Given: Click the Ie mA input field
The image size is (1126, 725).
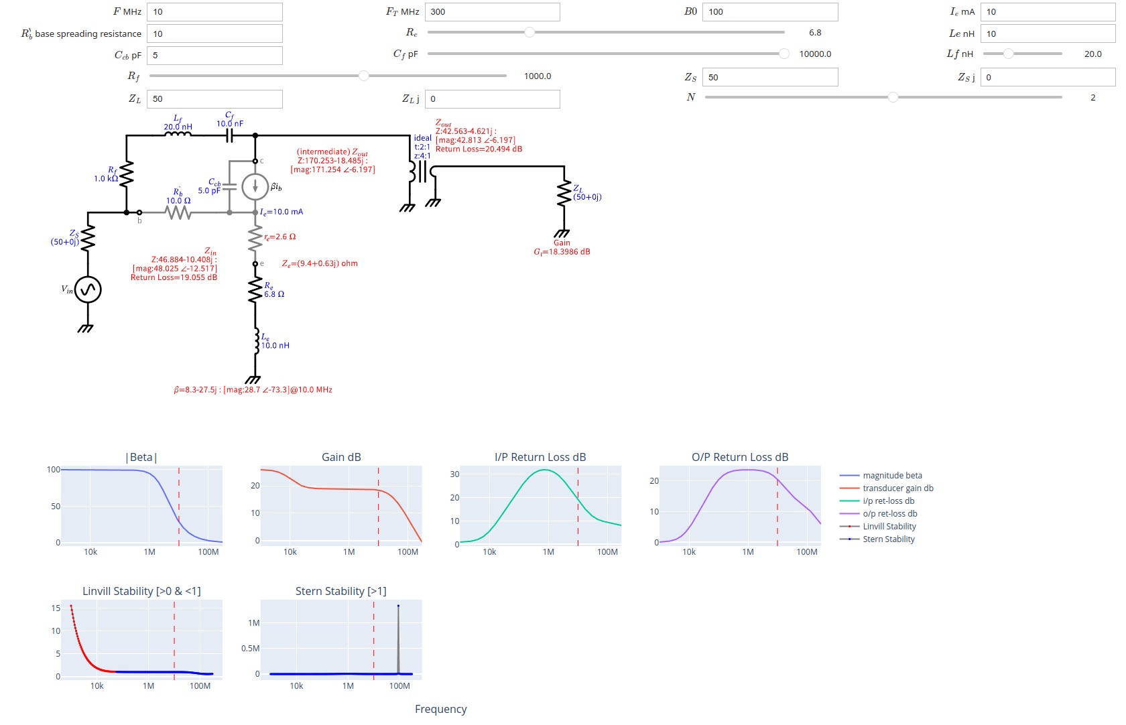Looking at the screenshot, I should coord(1048,12).
